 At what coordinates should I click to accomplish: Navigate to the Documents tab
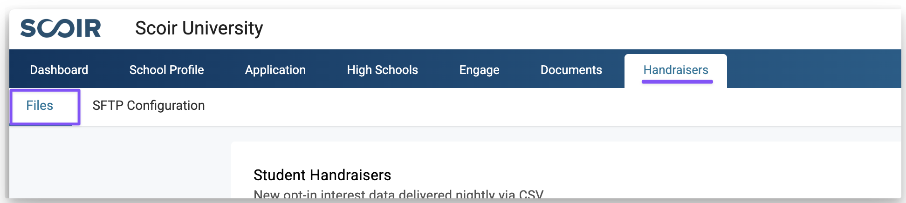[x=571, y=70]
